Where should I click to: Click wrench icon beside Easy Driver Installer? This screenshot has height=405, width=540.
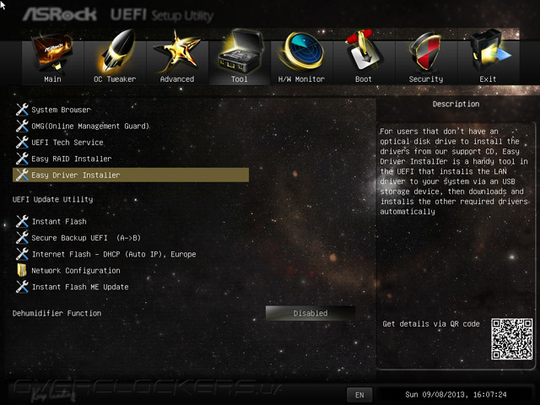point(22,175)
